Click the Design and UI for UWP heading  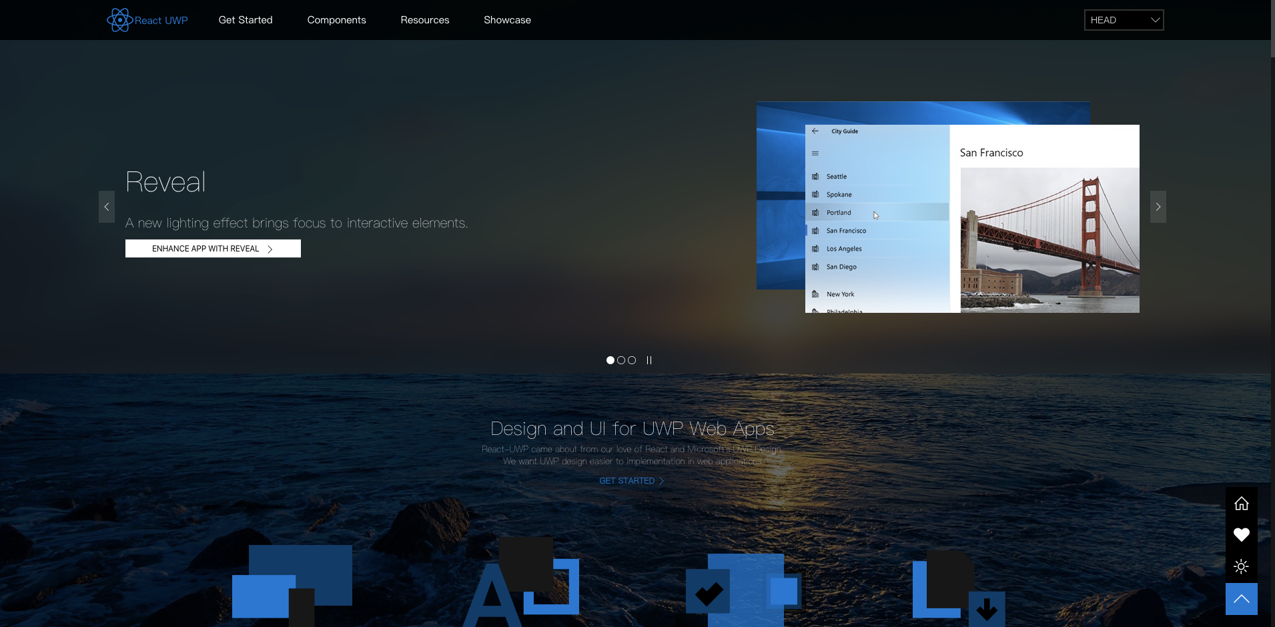coord(632,428)
